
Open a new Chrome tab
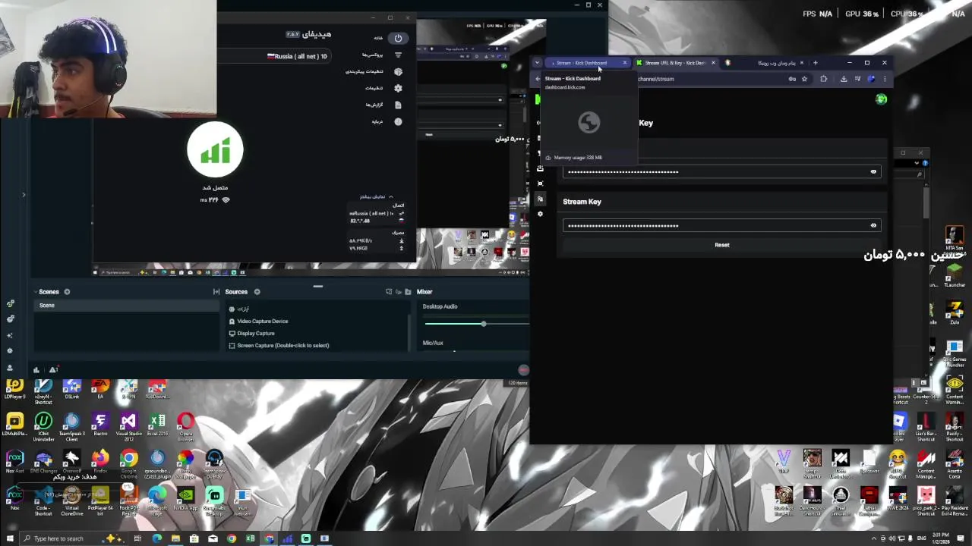point(816,63)
